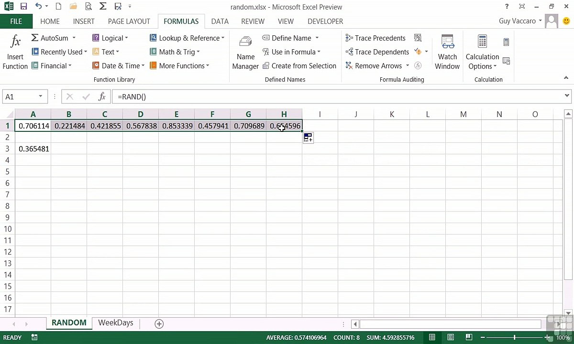Click the AutoSum sigma icon in ribbon
Viewport: 574px width, 344px height.
click(35, 38)
